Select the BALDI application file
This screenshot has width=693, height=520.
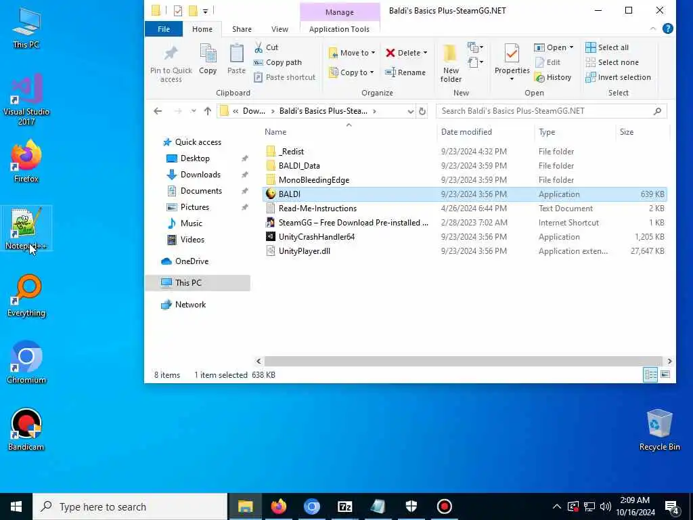(464, 194)
